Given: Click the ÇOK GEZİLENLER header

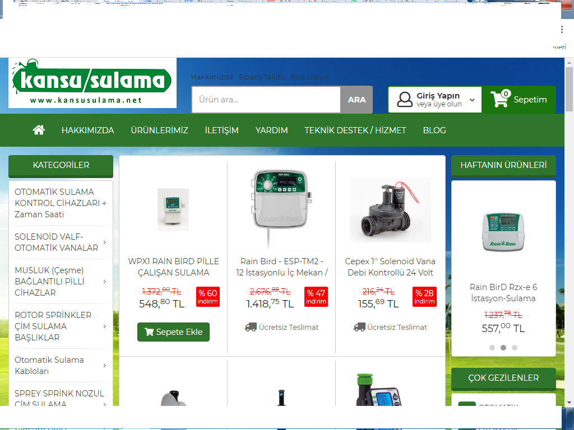Looking at the screenshot, I should (x=503, y=378).
